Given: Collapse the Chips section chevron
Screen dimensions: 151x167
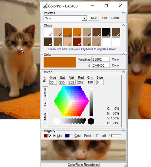Looking at the screenshot, I should (x=123, y=25).
